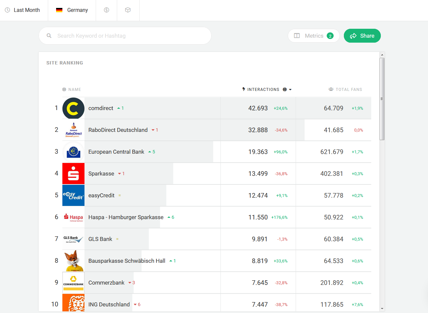Click the dollar currency icon

click(107, 10)
